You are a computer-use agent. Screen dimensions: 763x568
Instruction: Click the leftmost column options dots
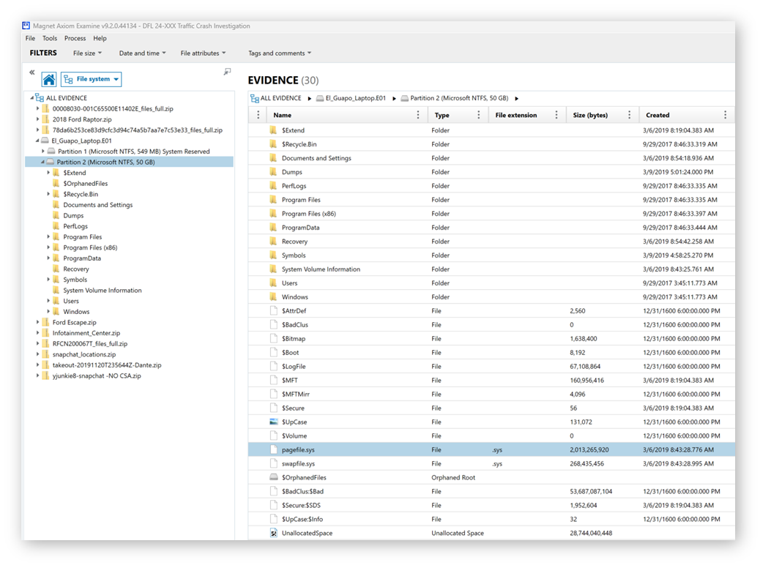pos(258,115)
